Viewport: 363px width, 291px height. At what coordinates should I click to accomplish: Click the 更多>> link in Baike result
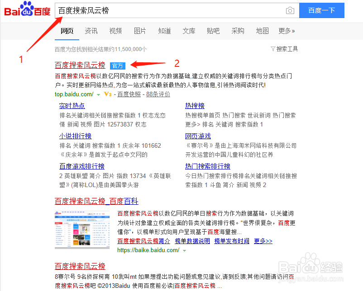click(x=263, y=241)
